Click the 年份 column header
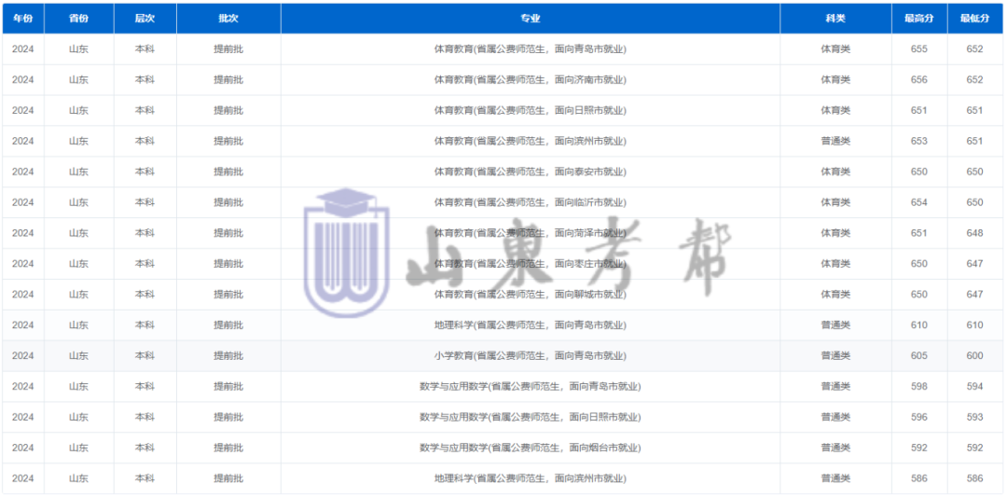Screen dimensions: 1007x497 (22, 19)
